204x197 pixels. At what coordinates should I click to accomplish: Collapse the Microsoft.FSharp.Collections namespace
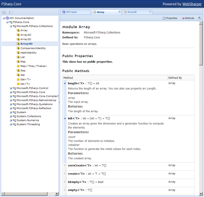(11, 26)
